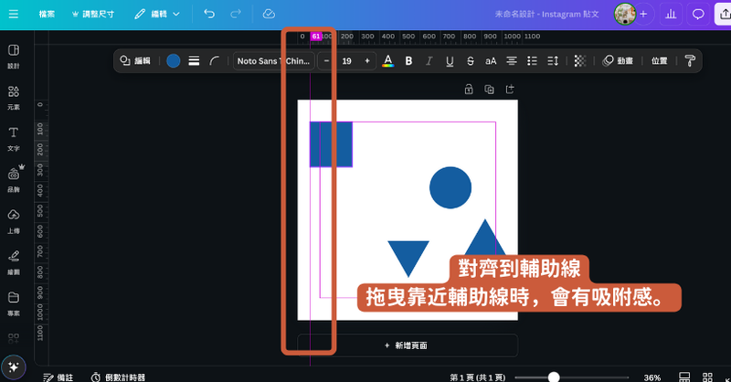731x382 pixels.
Task: Click the 動畫 animate button
Action: pyautogui.click(x=619, y=61)
